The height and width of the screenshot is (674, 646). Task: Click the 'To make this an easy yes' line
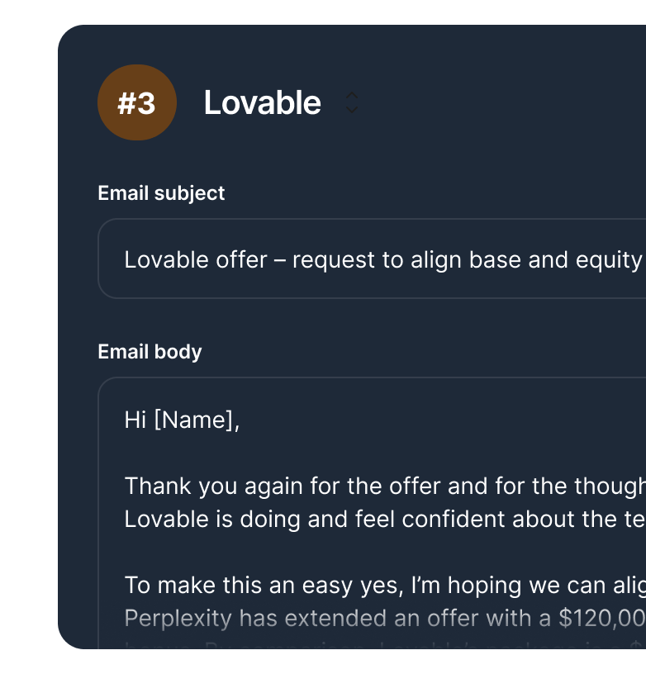coord(380,586)
